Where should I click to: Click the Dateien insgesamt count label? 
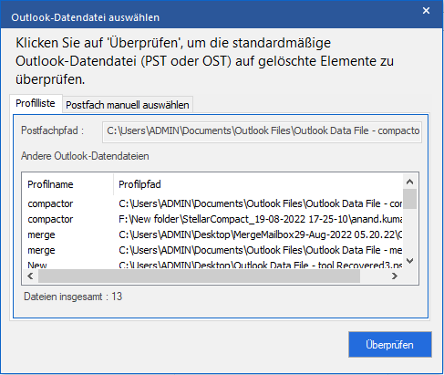73,297
